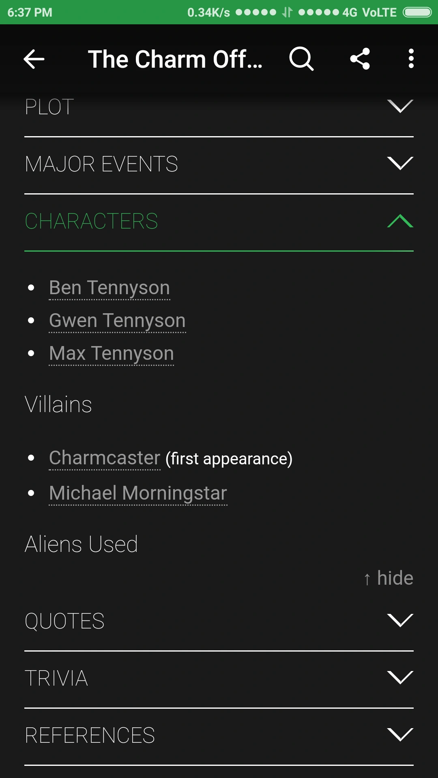Open the Michael Morningstar villain page

[x=138, y=493]
